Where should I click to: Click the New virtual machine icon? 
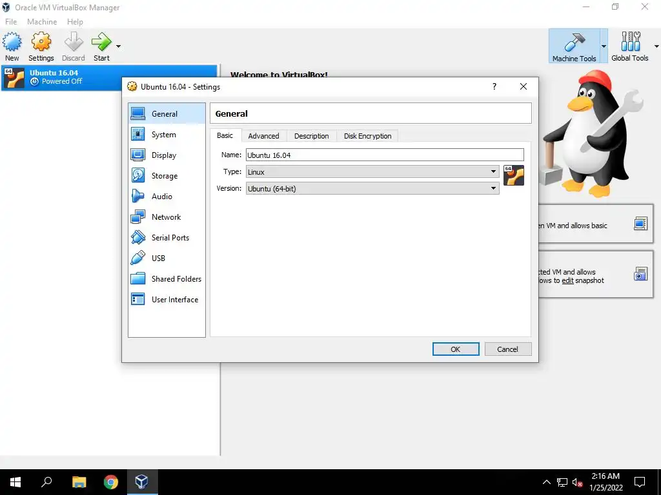click(12, 42)
